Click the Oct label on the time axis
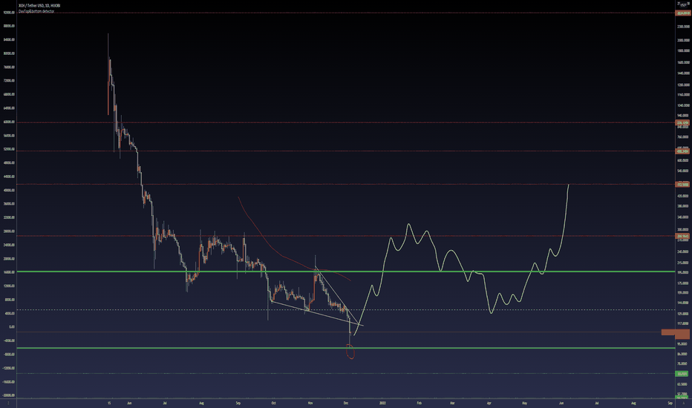 (x=274, y=403)
